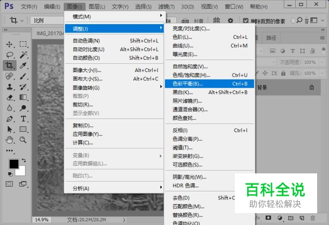Screen dimensions: 329x225
Task: Choose Hue/Saturation menu entry
Action: pyautogui.click(x=209, y=75)
